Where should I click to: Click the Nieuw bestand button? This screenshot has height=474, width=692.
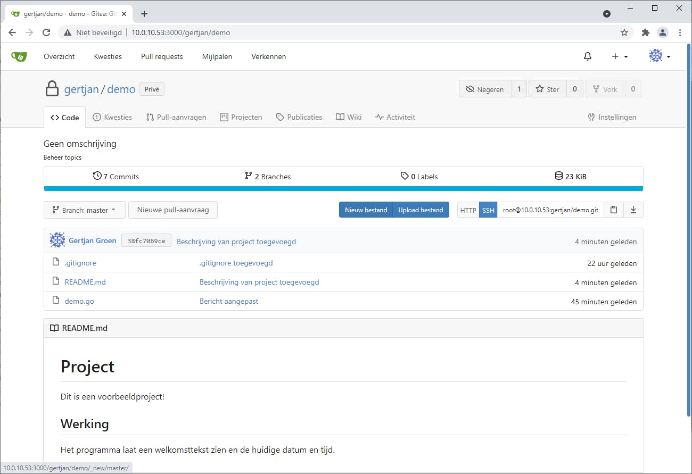pyautogui.click(x=366, y=210)
